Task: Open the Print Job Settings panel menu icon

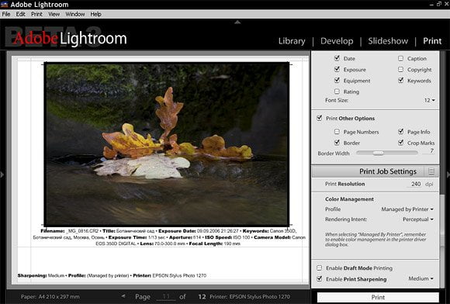Action: [x=431, y=171]
